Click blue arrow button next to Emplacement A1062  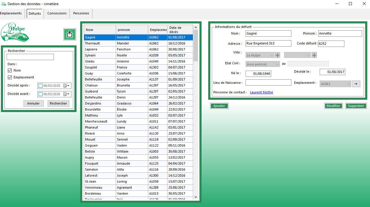(356, 84)
